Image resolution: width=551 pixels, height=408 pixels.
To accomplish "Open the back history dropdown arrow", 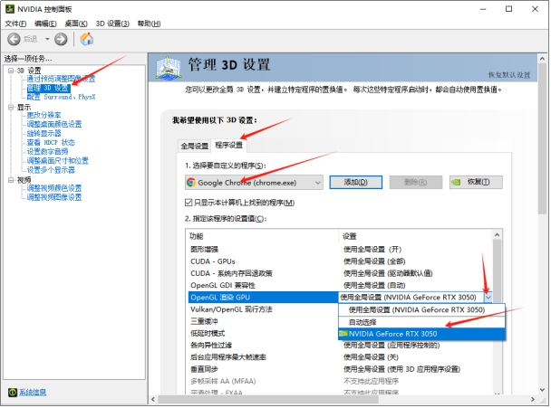I will click(x=47, y=39).
